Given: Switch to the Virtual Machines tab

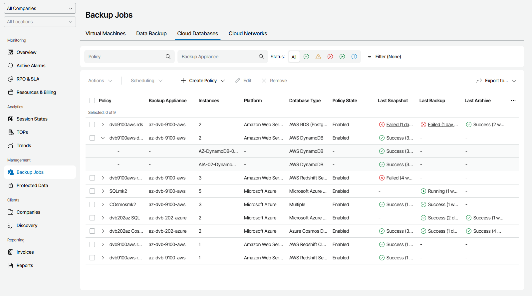Looking at the screenshot, I should 106,33.
